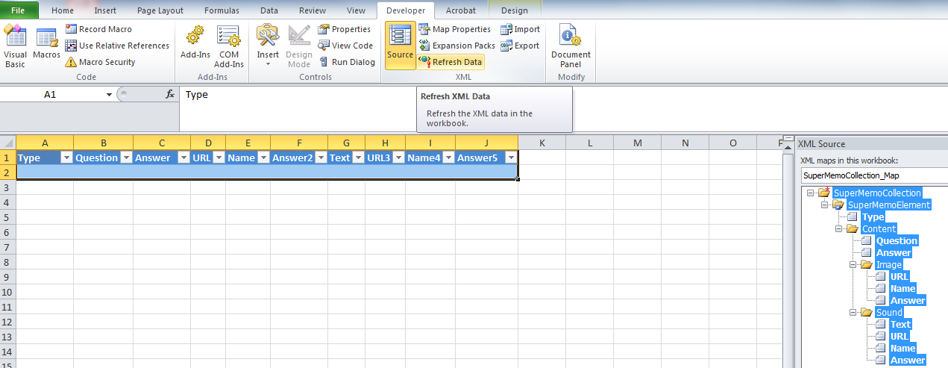Open the Answer column filter dropdown
The height and width of the screenshot is (368, 948).
pos(183,158)
